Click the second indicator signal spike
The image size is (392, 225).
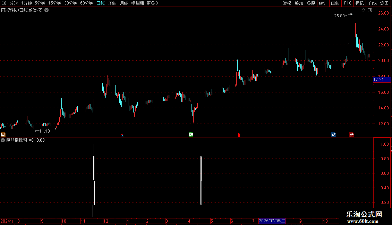[x=201, y=180]
